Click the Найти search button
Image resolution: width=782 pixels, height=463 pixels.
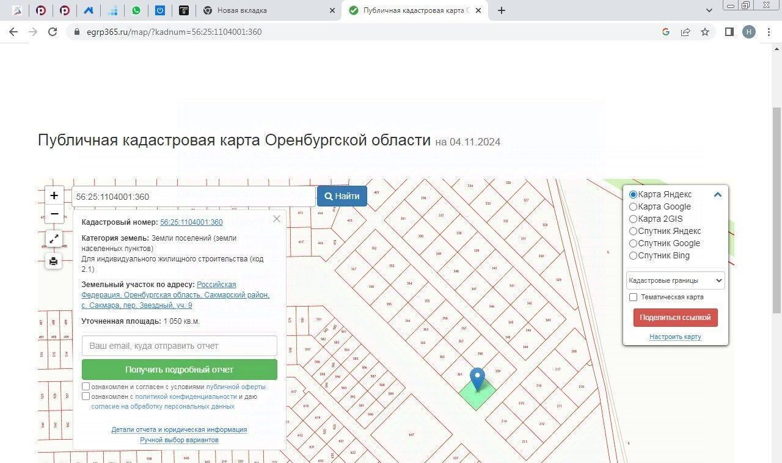click(342, 196)
